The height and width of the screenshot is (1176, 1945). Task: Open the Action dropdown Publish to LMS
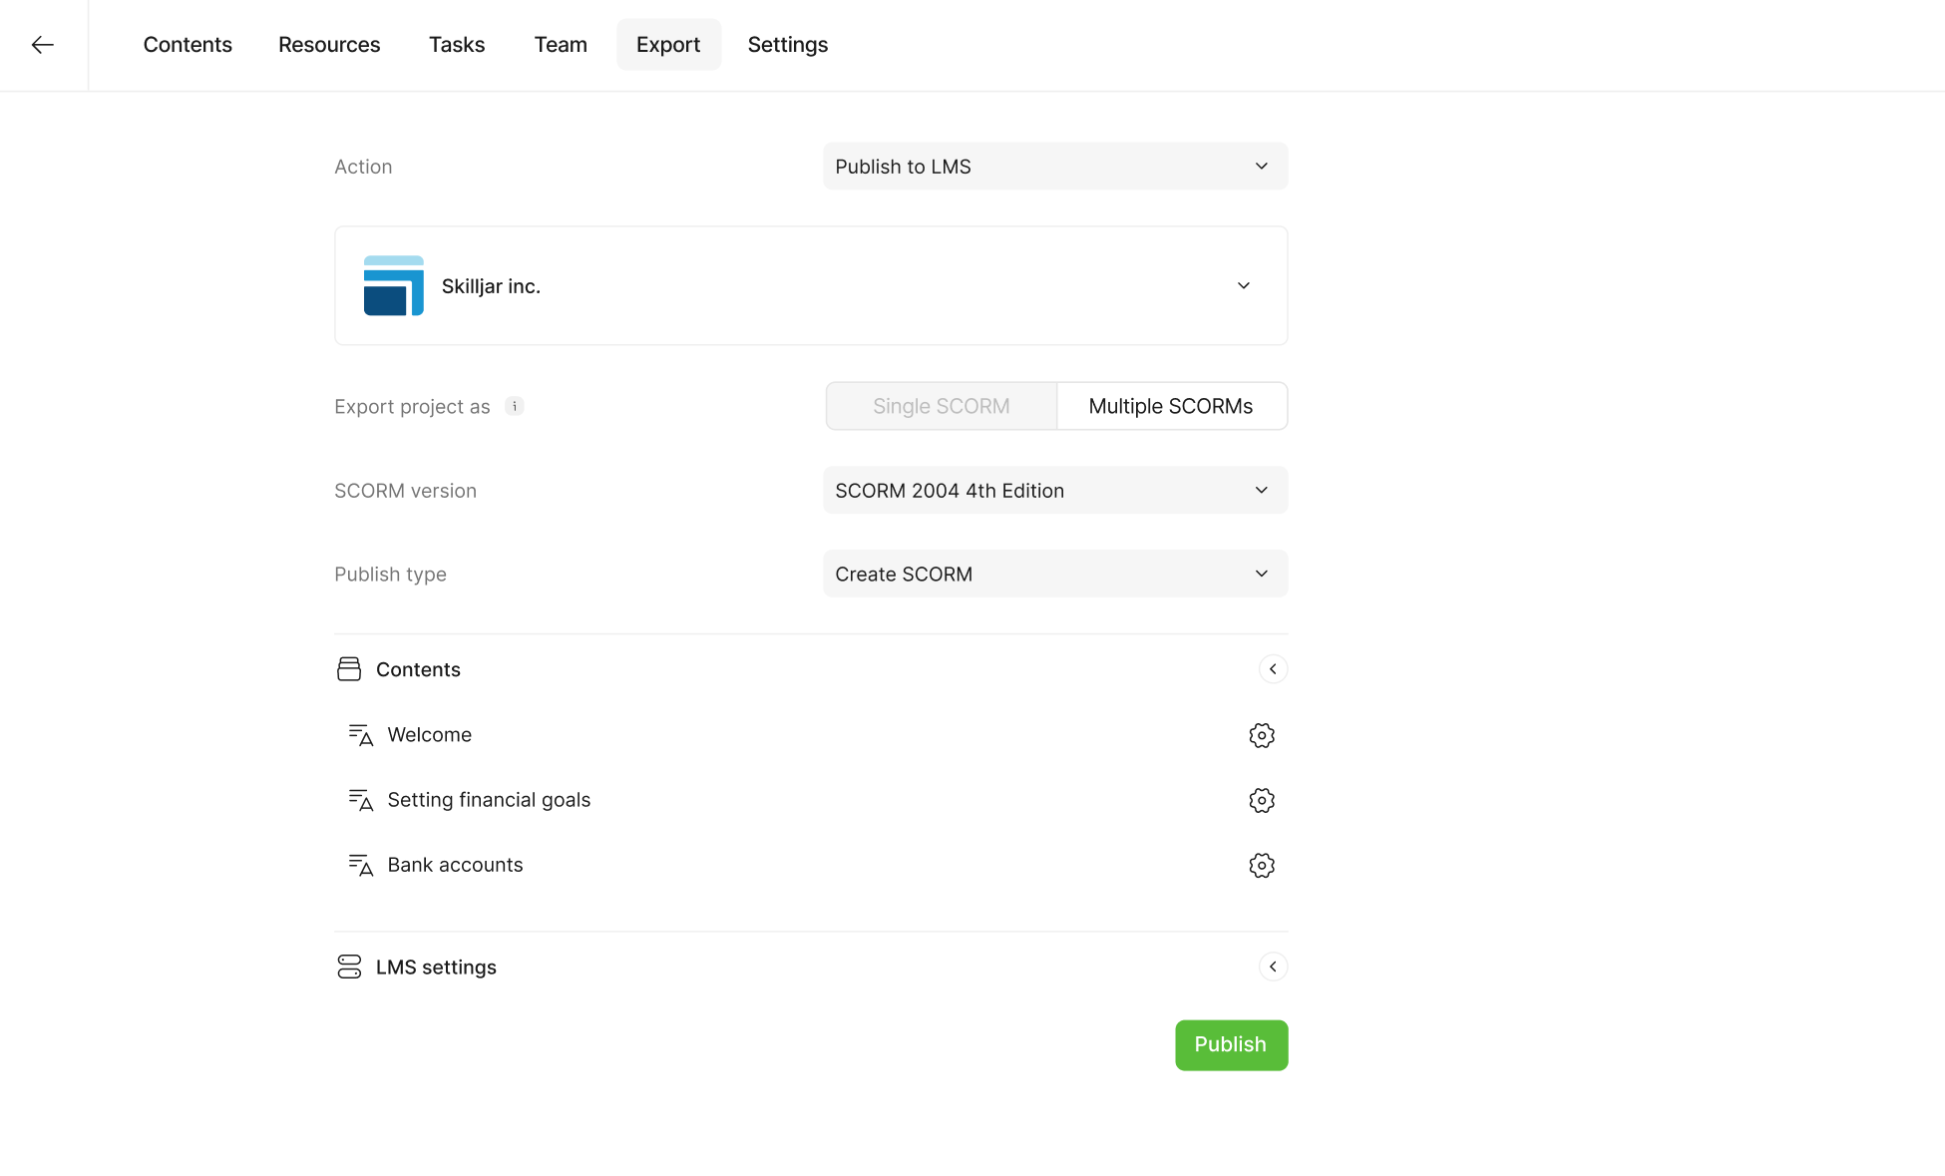[1054, 167]
